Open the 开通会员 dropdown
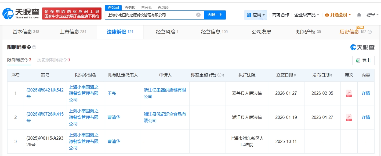The width and height of the screenshot is (381, 156). (338, 15)
